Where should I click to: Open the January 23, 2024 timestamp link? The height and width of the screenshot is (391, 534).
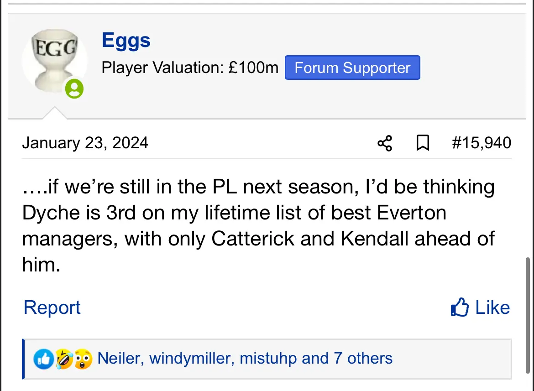[85, 143]
